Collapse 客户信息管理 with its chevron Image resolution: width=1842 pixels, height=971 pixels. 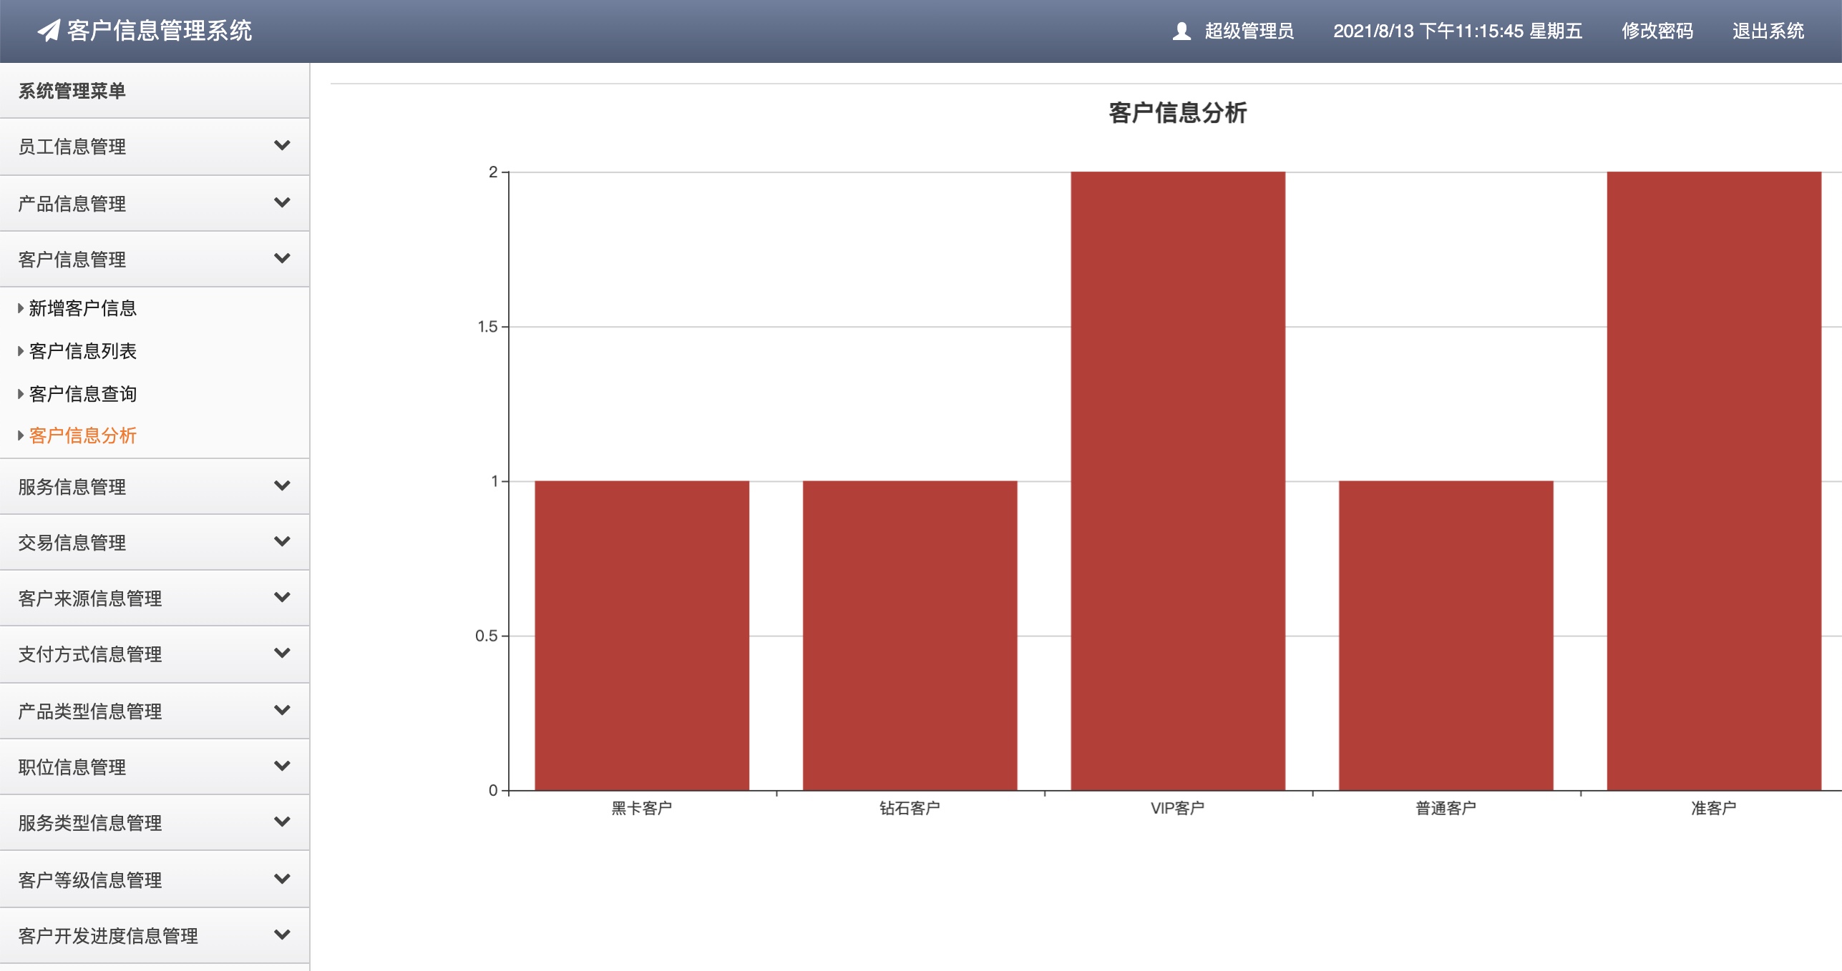(282, 258)
